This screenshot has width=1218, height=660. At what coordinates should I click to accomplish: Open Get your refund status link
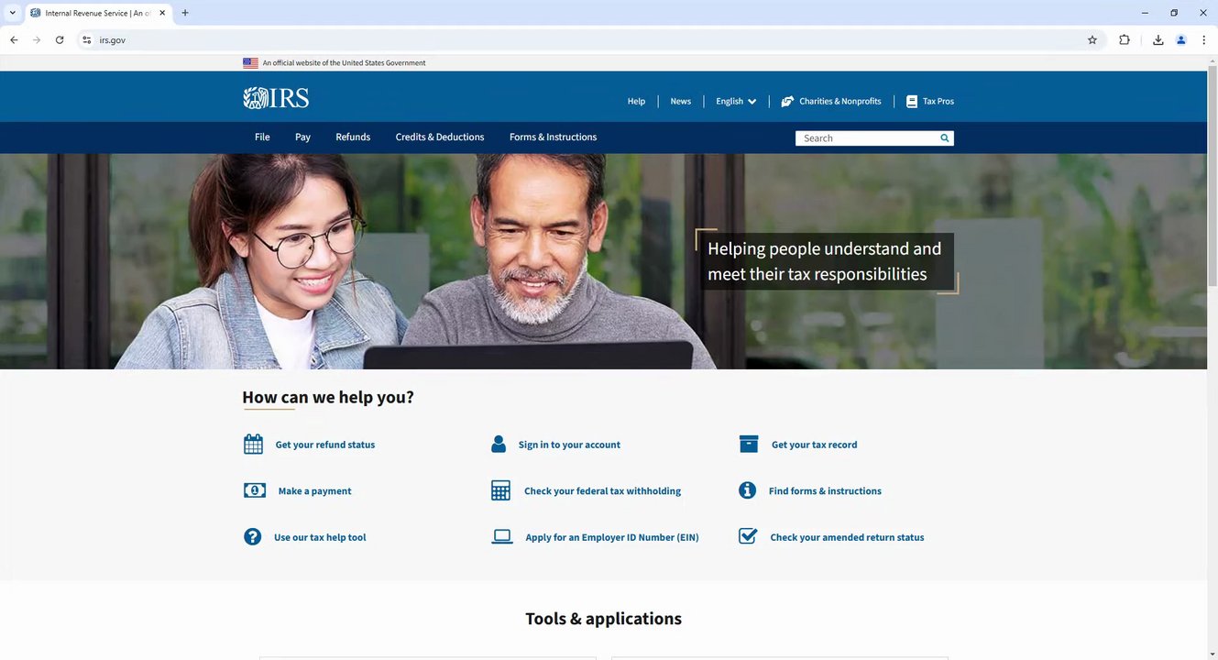(x=325, y=445)
